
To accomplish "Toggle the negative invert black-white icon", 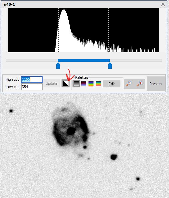I will (66, 83).
